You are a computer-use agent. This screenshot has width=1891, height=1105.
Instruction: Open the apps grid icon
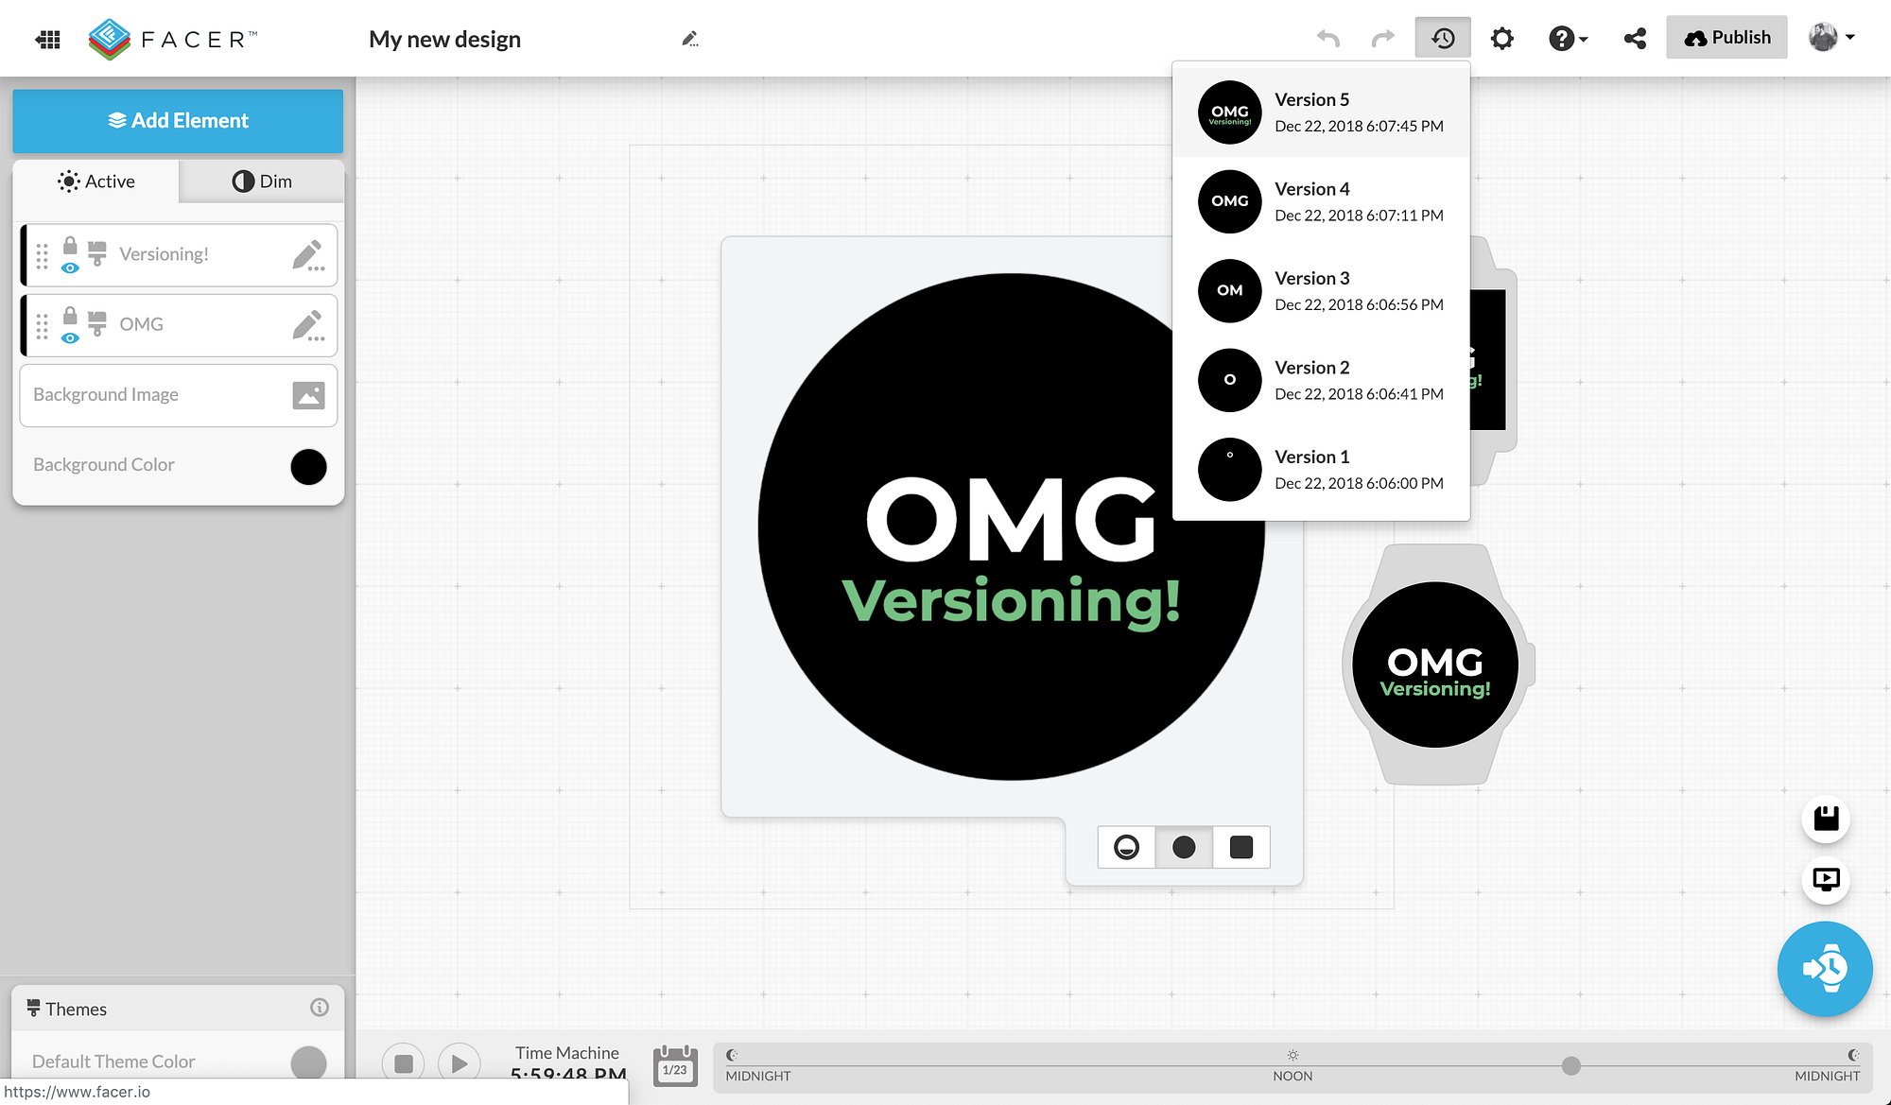[48, 39]
